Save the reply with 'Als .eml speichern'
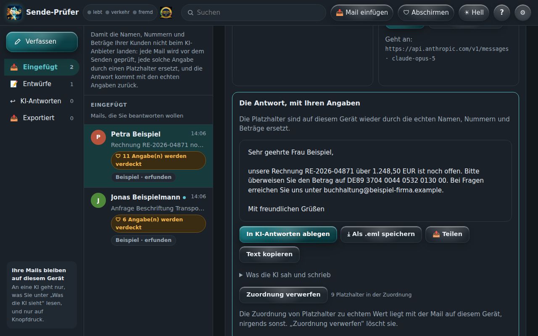 click(x=381, y=234)
